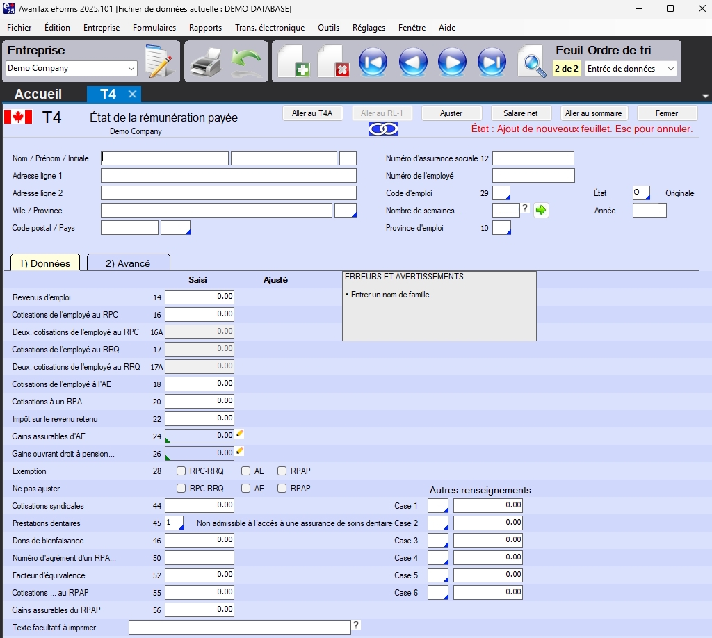
Task: Check Exemption AE box
Action: [x=245, y=471]
